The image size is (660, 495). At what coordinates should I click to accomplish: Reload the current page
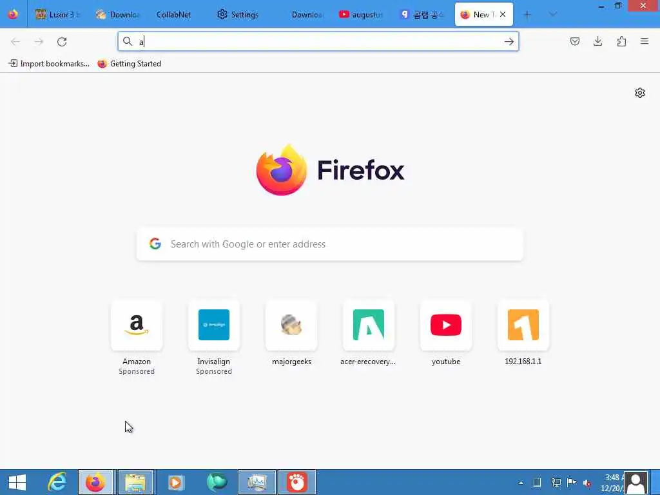[x=62, y=41]
